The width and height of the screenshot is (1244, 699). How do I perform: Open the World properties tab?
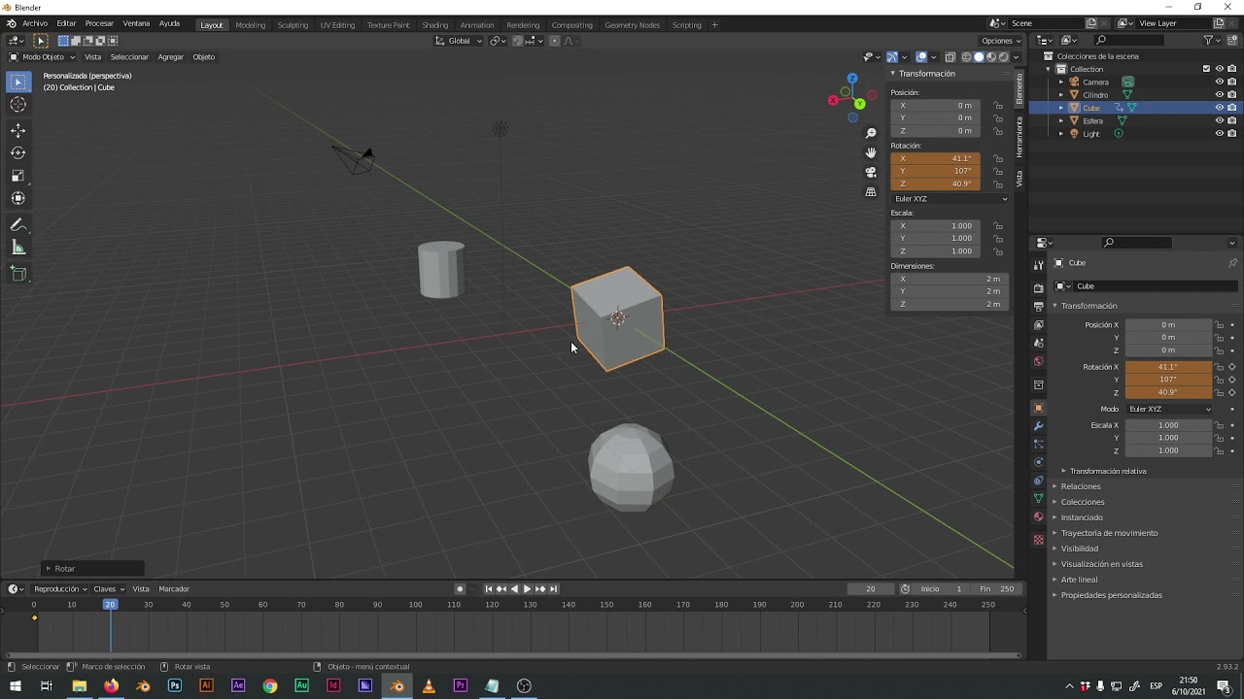pyautogui.click(x=1038, y=361)
